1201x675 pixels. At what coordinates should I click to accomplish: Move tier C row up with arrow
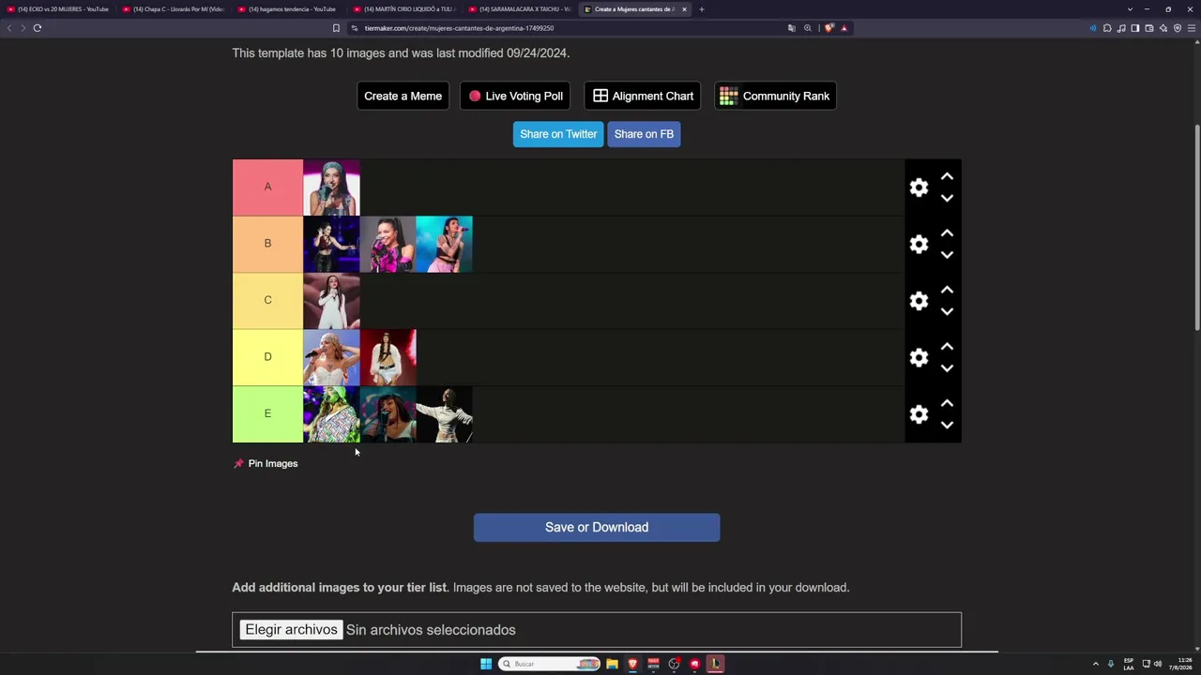click(947, 290)
